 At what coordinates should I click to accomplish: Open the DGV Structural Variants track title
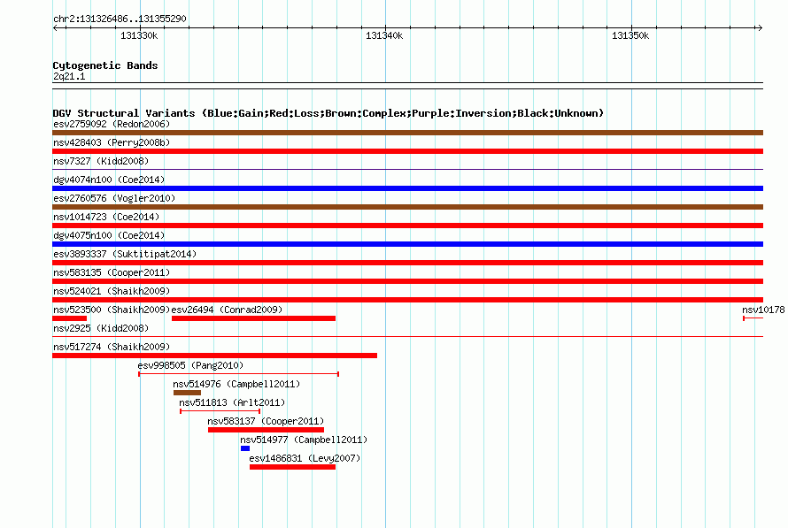328,113
